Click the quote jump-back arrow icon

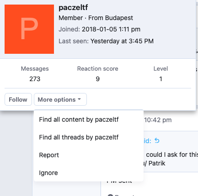point(157,140)
